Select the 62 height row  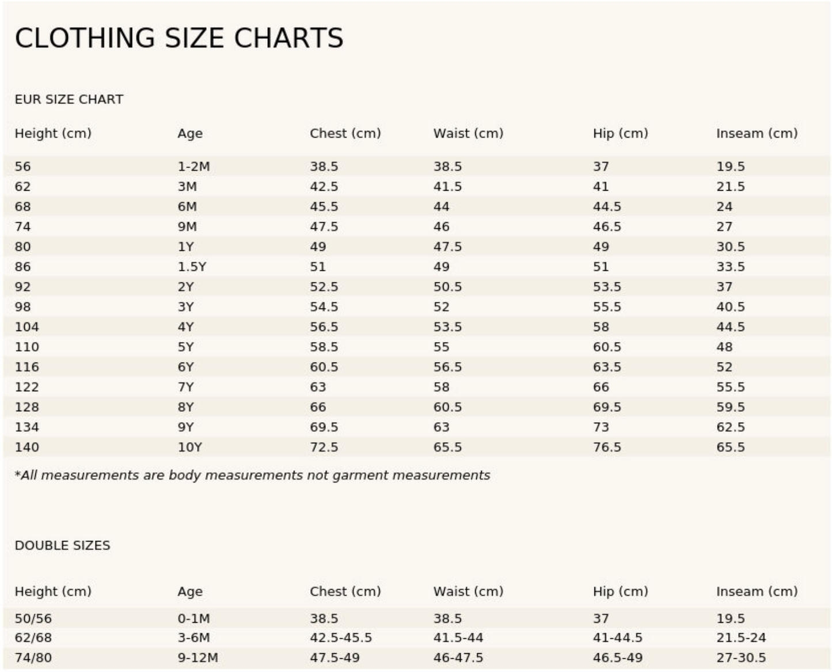pyautogui.click(x=417, y=187)
